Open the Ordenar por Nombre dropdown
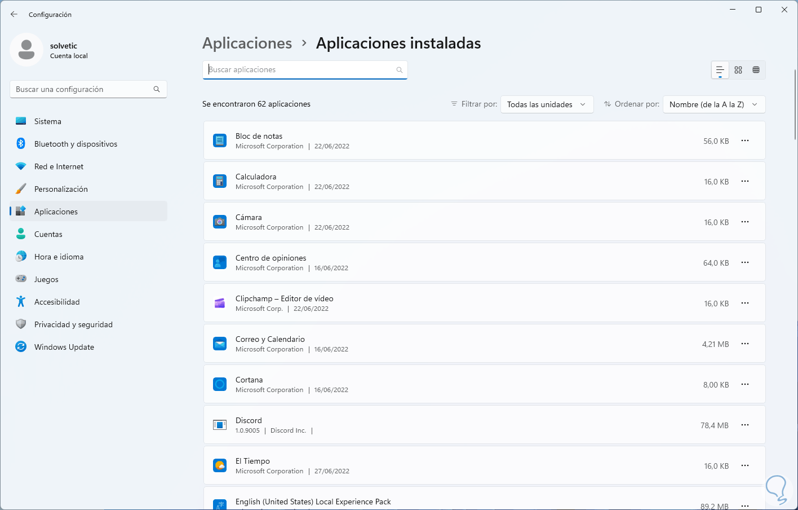Image resolution: width=798 pixels, height=510 pixels. 714,104
